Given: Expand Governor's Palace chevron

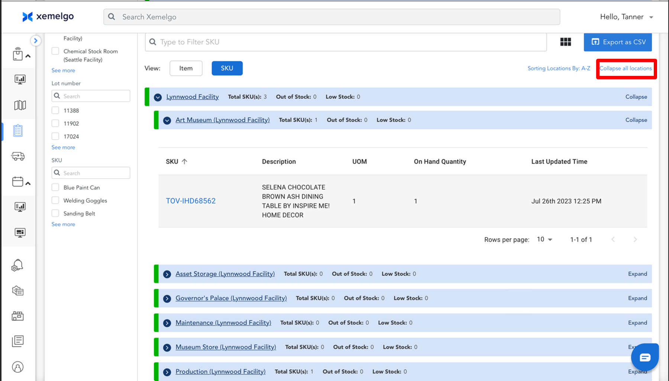Looking at the screenshot, I should (x=167, y=298).
